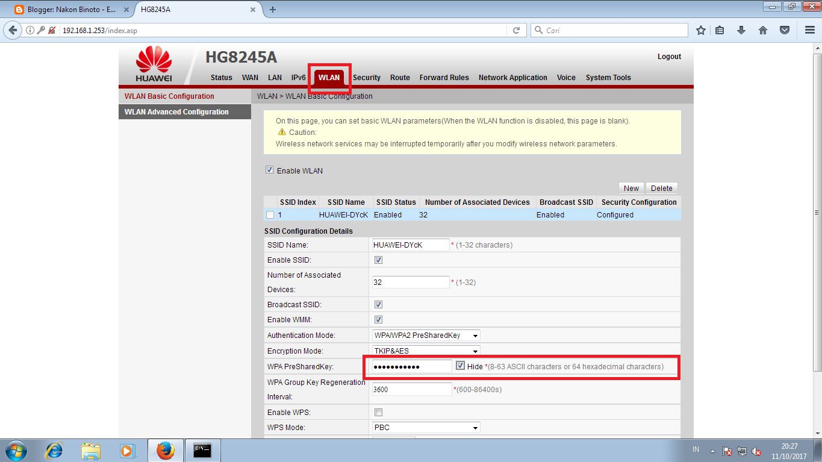This screenshot has height=462, width=822.
Task: Open the Firefox hamburger menu
Action: click(x=810, y=30)
